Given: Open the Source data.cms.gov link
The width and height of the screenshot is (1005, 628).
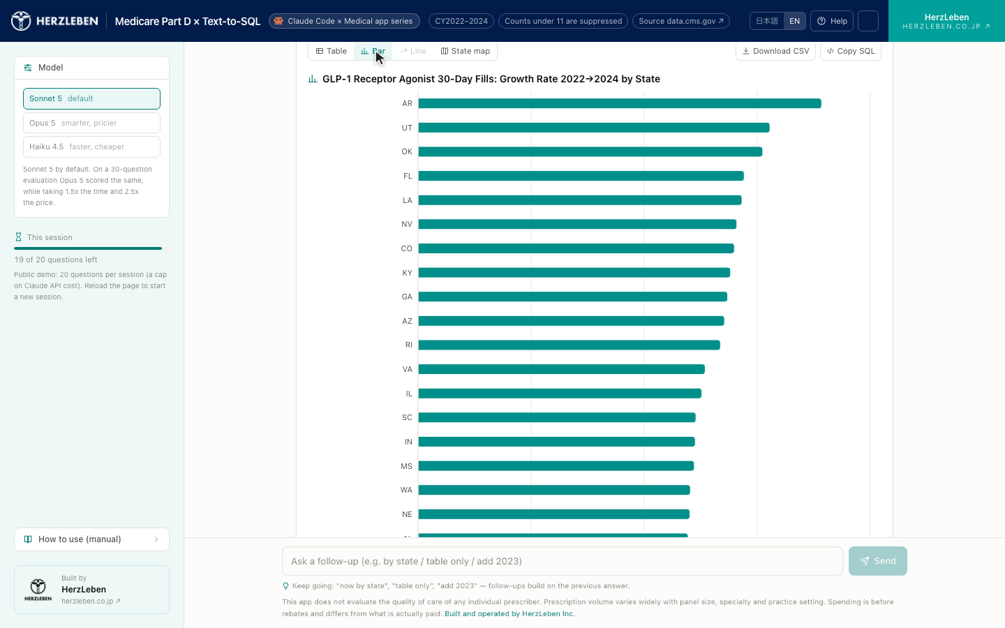Looking at the screenshot, I should click(681, 21).
